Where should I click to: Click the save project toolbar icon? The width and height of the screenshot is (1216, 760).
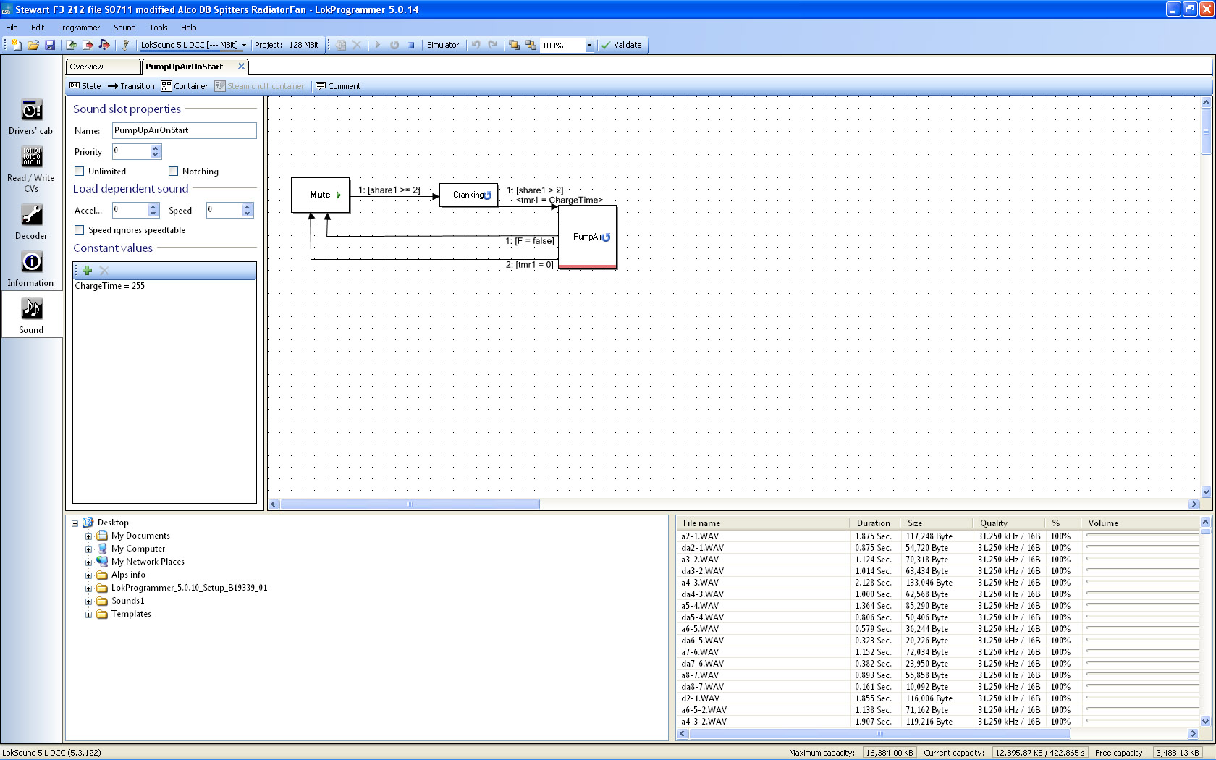pyautogui.click(x=50, y=45)
